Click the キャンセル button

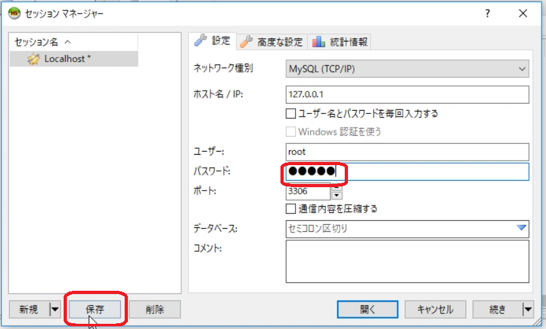coord(435,309)
